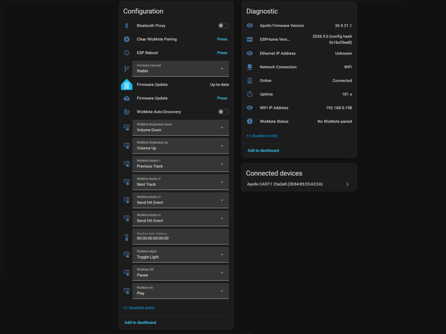Click Press for ESP Reboot
446x334 pixels.
(x=222, y=53)
